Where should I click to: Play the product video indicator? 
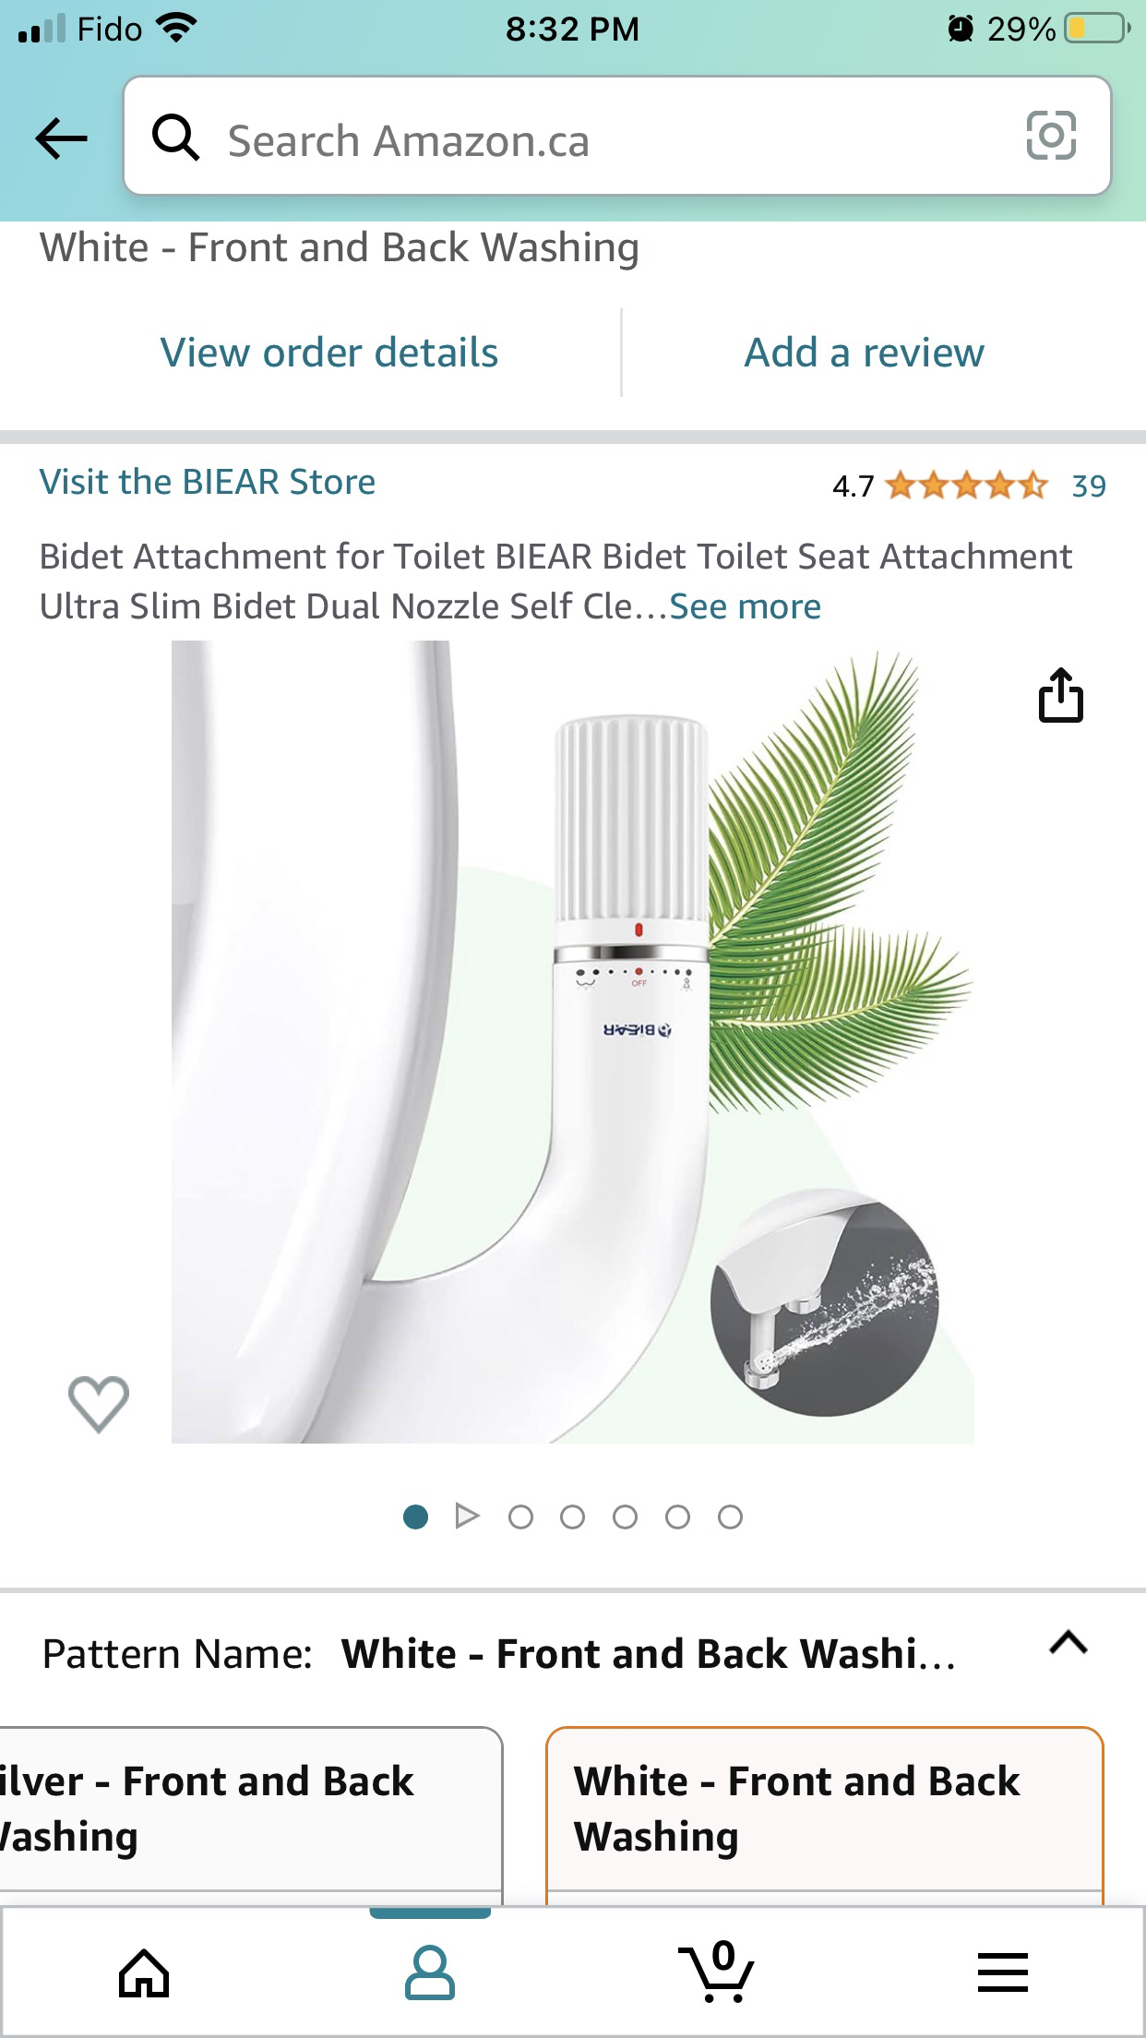pos(468,1517)
